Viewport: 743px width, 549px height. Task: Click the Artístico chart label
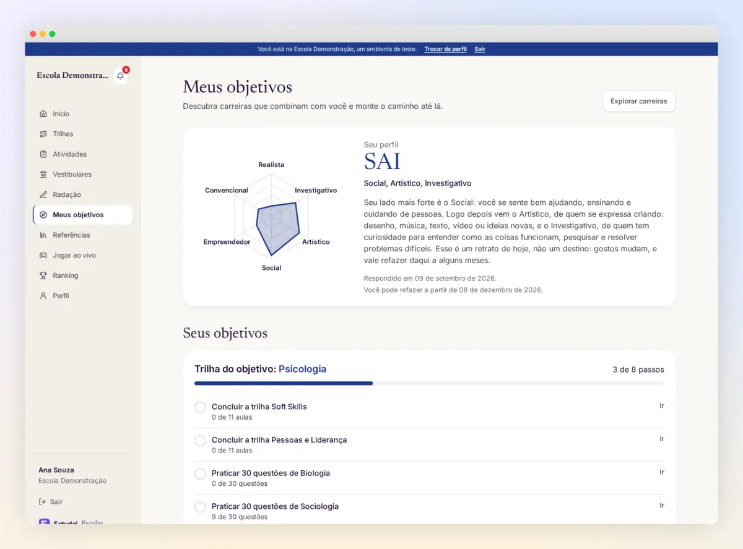click(x=316, y=242)
